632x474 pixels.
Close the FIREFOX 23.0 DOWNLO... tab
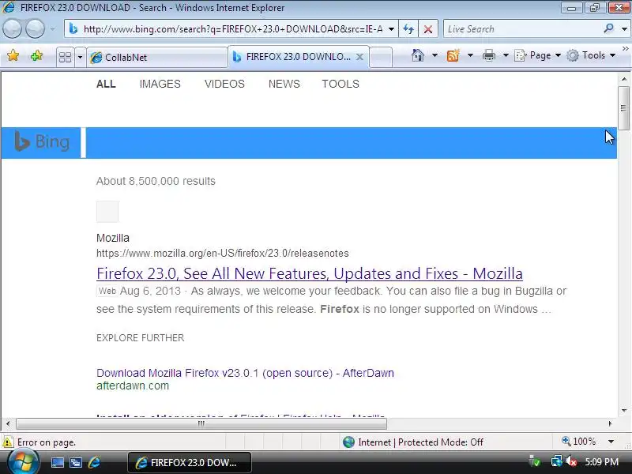click(359, 57)
